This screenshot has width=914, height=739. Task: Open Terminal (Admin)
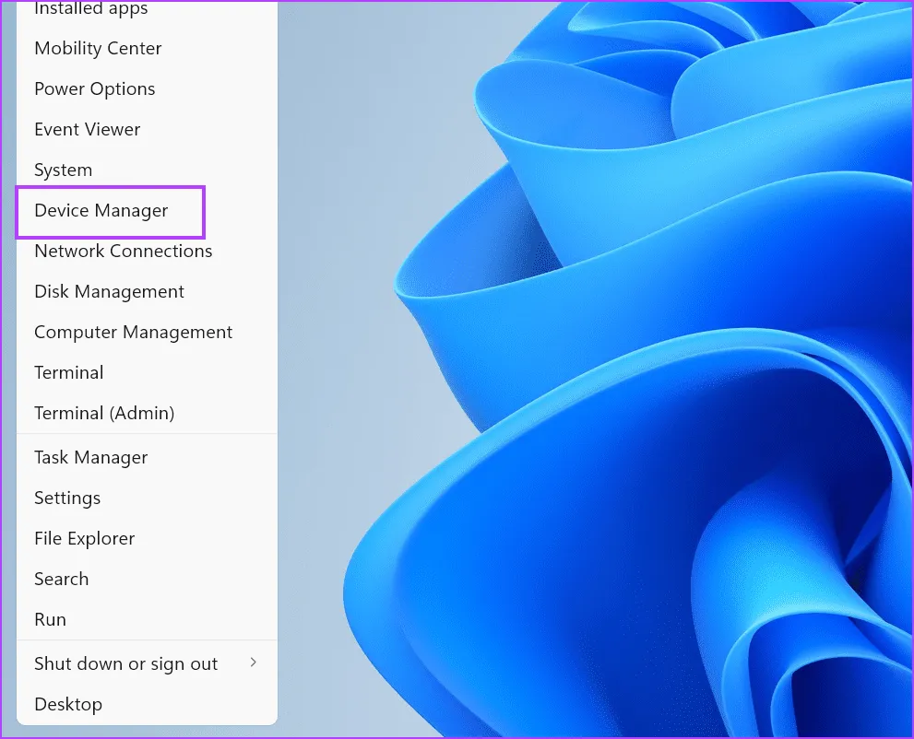point(104,414)
